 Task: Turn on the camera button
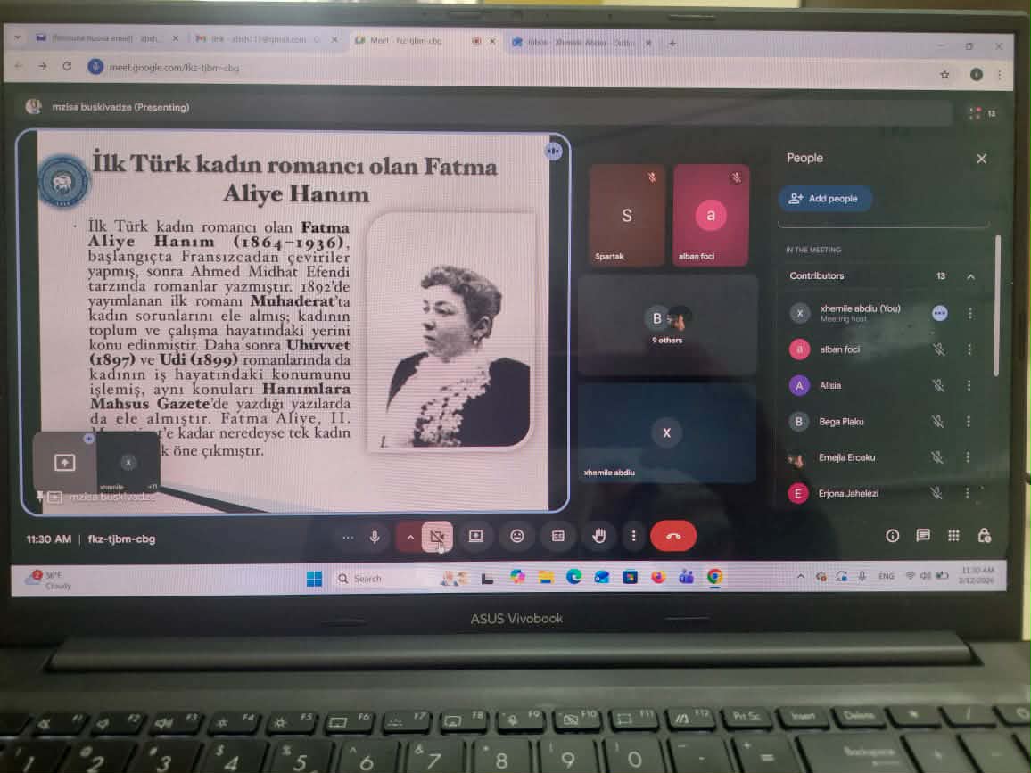437,537
